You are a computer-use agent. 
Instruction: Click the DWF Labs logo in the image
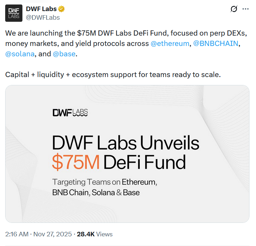click(70, 112)
